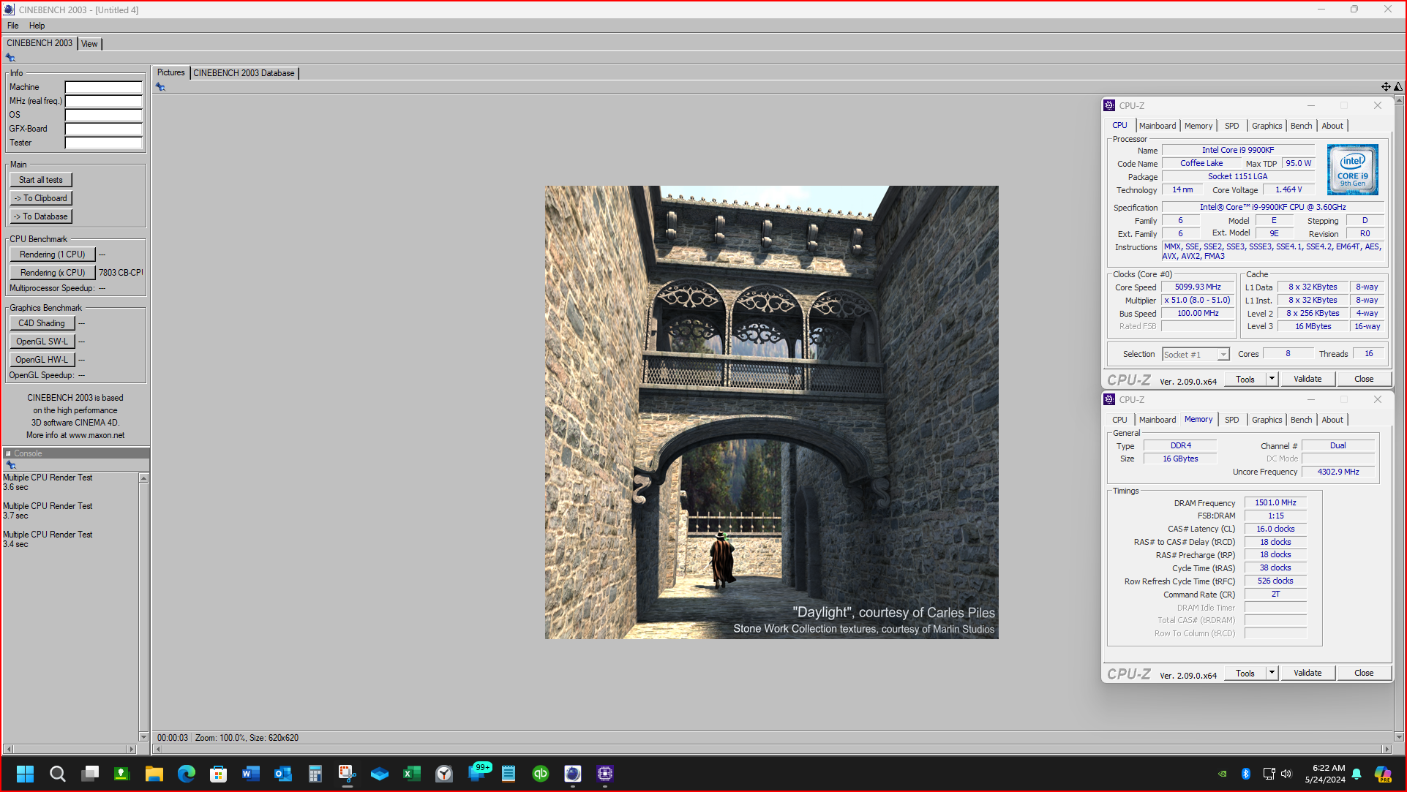Image resolution: width=1407 pixels, height=792 pixels.
Task: Click the Tester input field
Action: tap(104, 143)
